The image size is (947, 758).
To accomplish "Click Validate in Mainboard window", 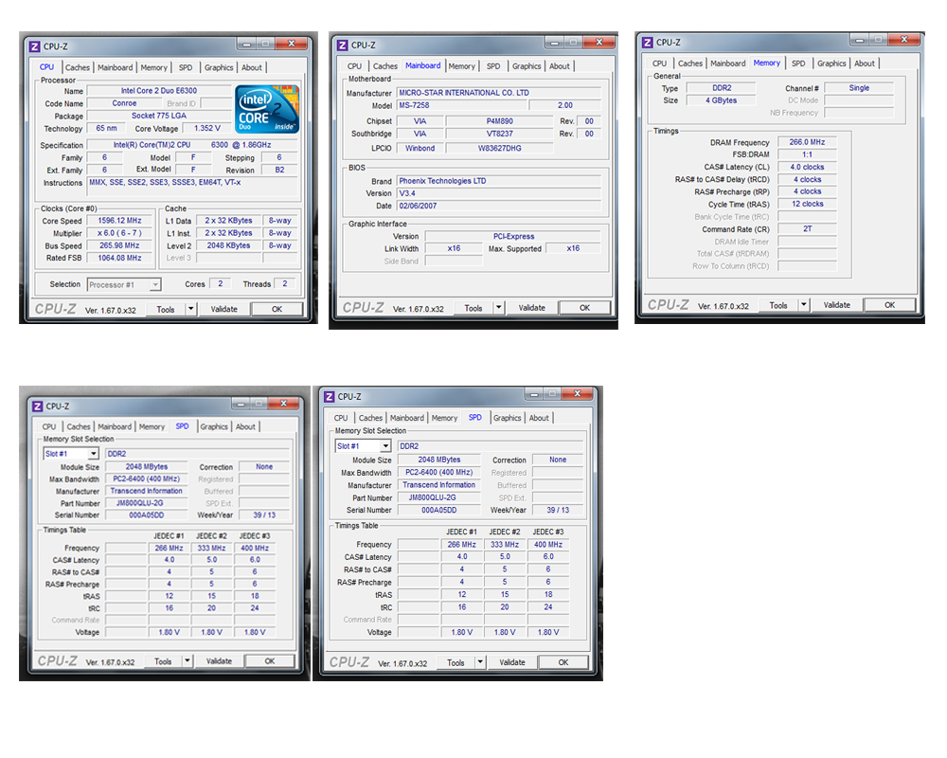I will tap(532, 308).
